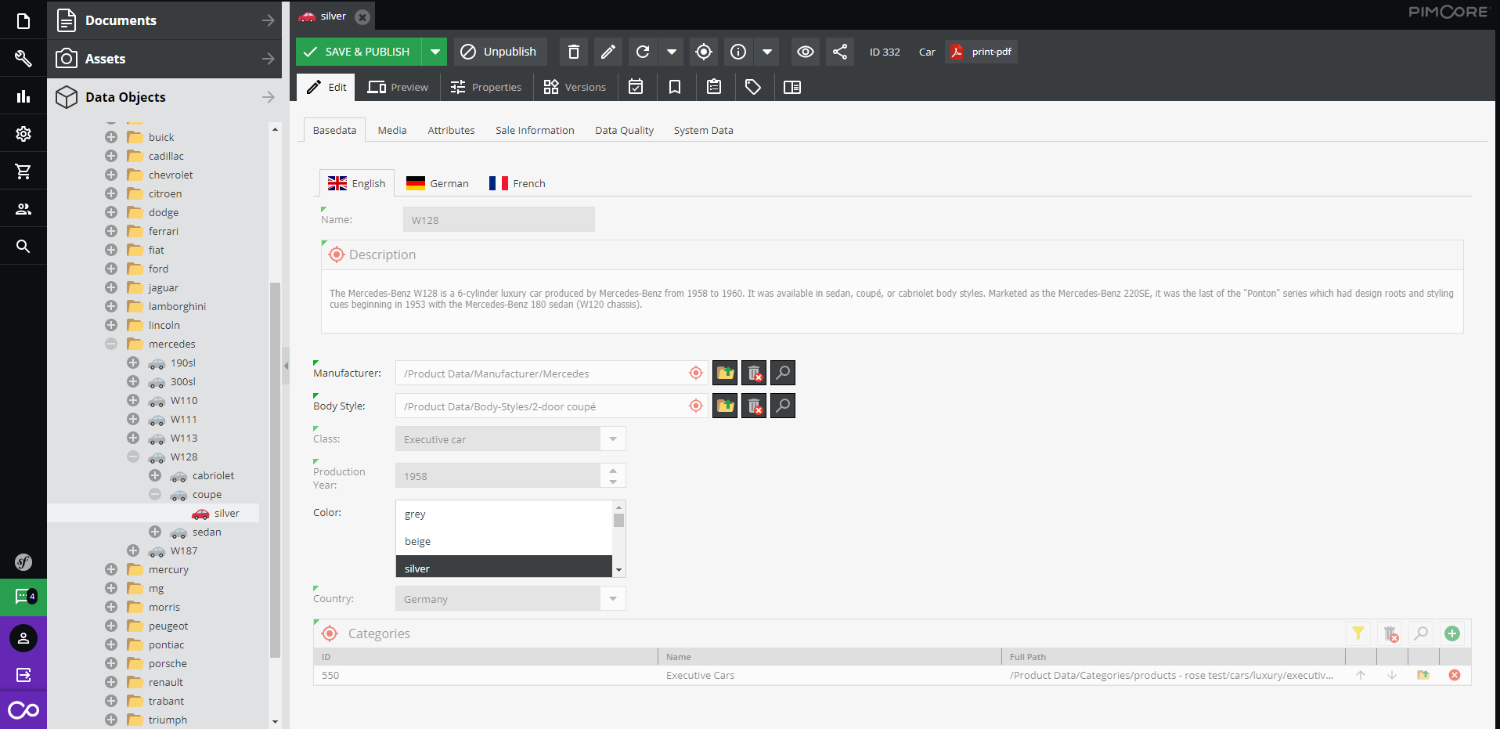Click the print-pdf button
This screenshot has height=729, width=1500.
pyautogui.click(x=982, y=52)
